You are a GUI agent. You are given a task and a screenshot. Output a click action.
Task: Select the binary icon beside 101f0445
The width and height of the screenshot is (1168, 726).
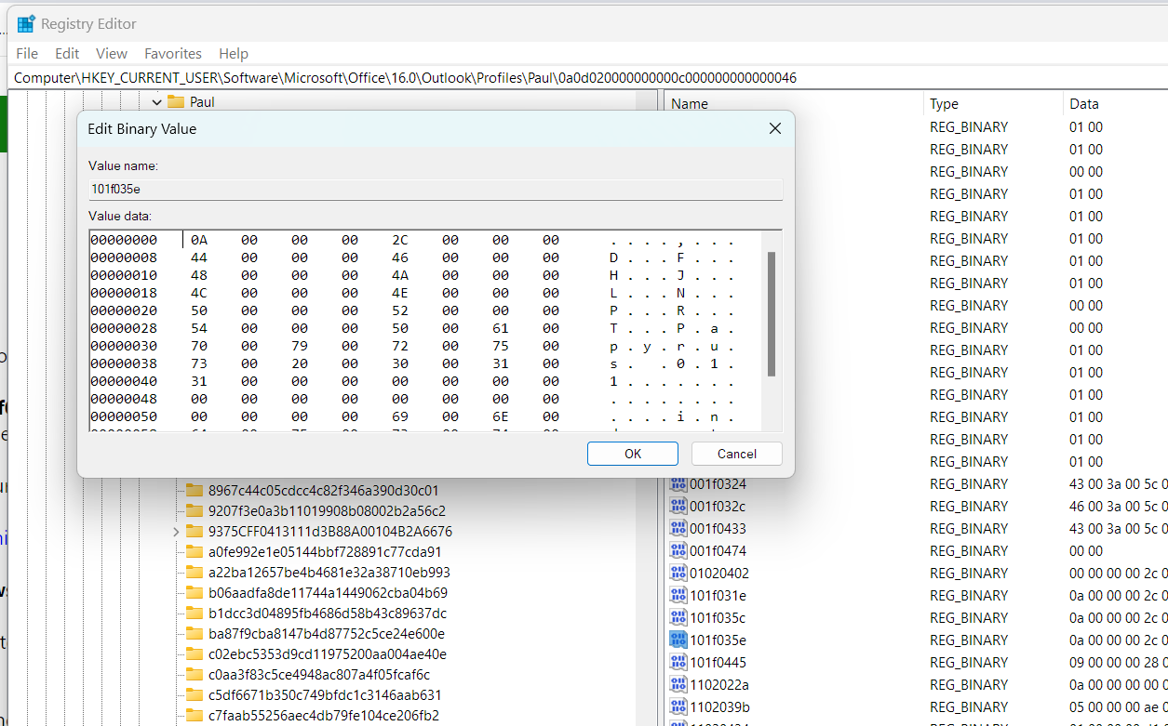click(678, 662)
